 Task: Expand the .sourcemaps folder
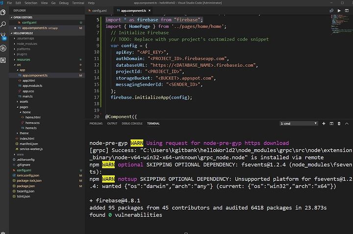47,38
